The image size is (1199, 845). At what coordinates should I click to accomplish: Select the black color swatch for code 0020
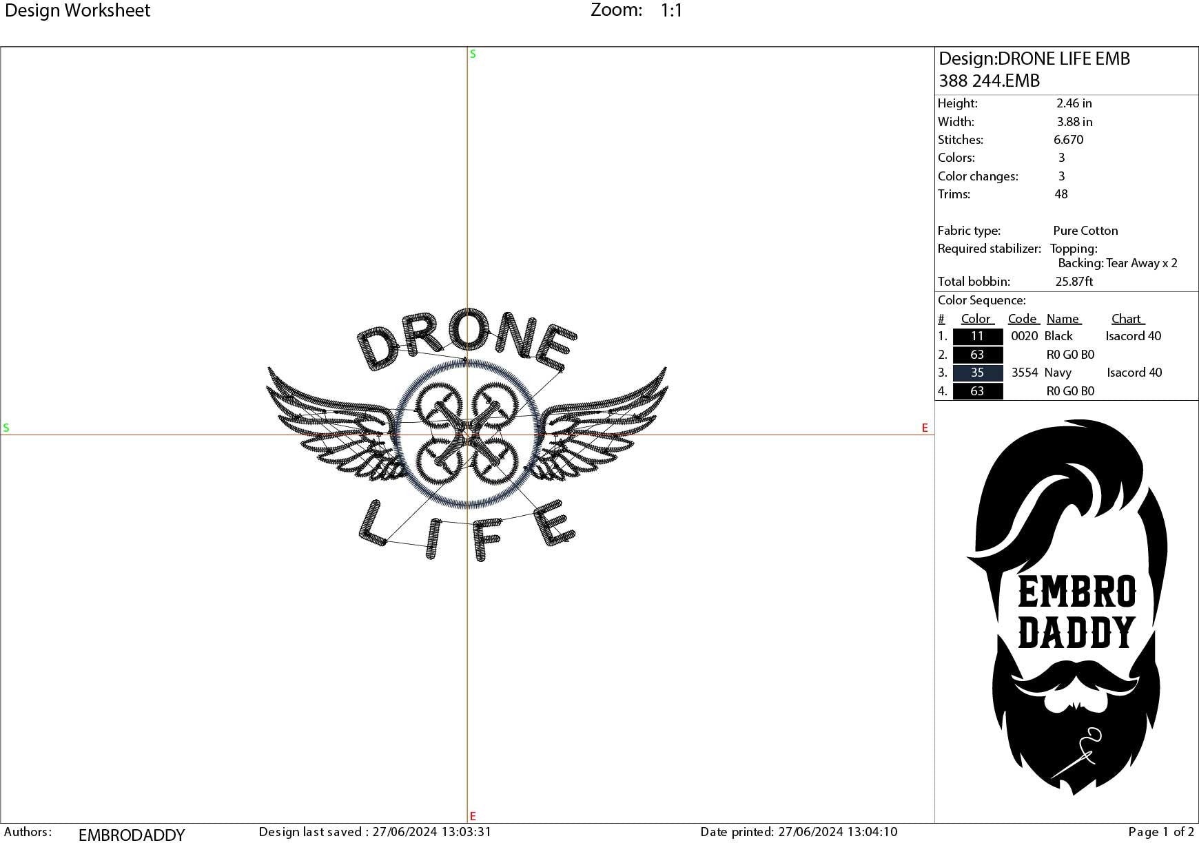tap(976, 336)
